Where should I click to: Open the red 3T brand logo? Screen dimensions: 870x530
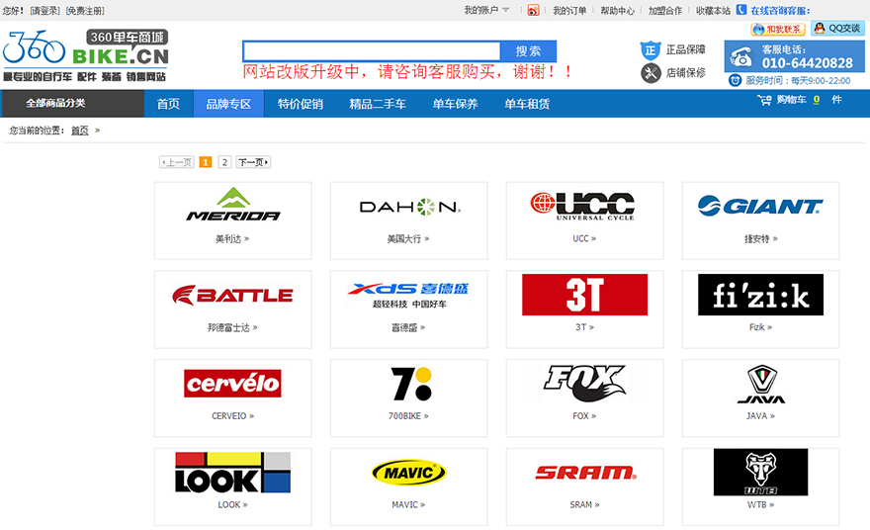click(x=585, y=295)
